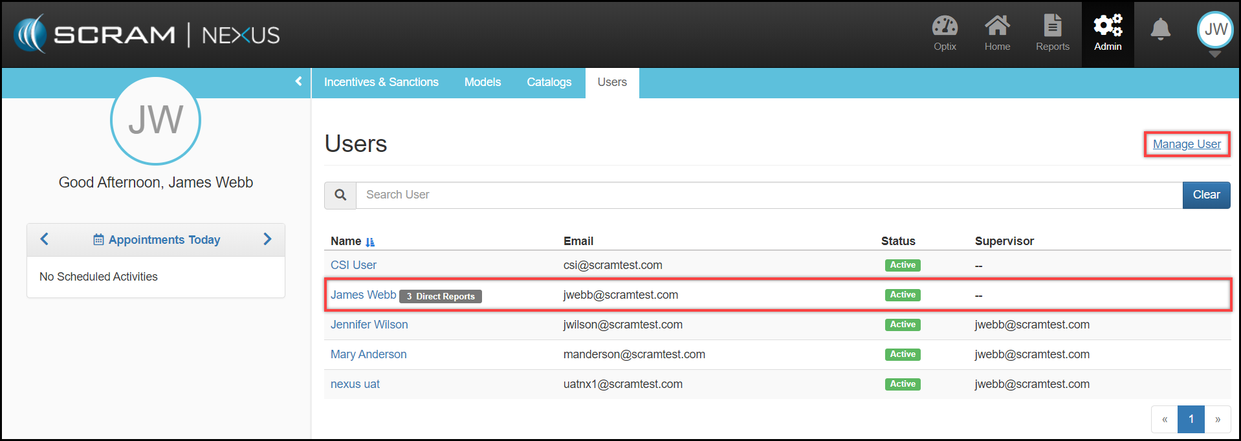Show previous day's appointments

pyautogui.click(x=45, y=239)
